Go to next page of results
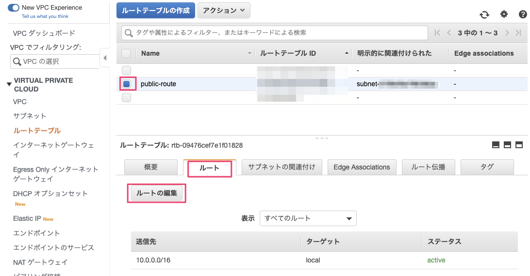Image resolution: width=530 pixels, height=276 pixels. click(507, 33)
